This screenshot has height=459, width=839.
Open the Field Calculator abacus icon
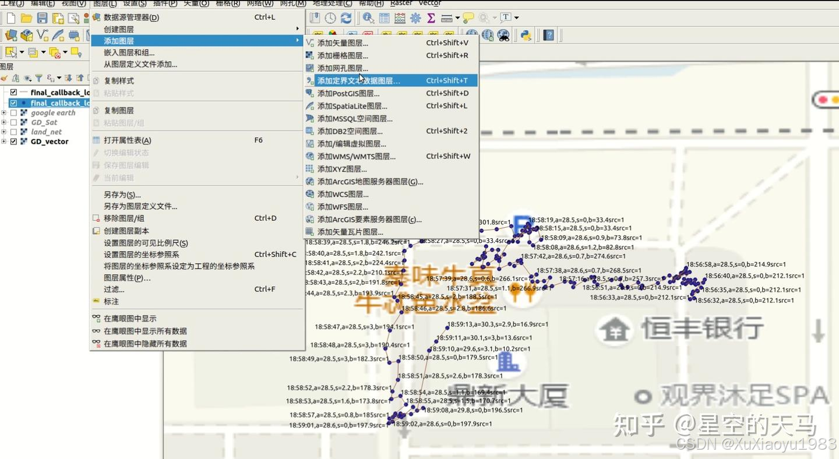pos(400,18)
